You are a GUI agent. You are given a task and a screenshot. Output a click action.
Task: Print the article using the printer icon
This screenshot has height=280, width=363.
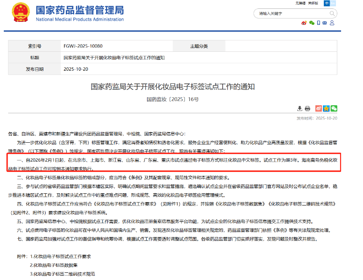[x=307, y=109]
